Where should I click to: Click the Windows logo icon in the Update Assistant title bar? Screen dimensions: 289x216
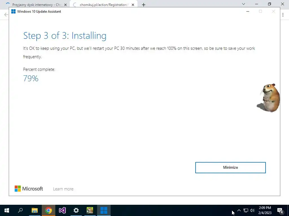coord(14,11)
